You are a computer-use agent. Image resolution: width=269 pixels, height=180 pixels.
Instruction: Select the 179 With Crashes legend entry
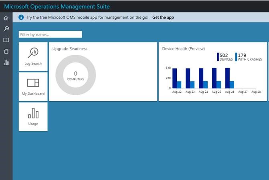[249, 57]
